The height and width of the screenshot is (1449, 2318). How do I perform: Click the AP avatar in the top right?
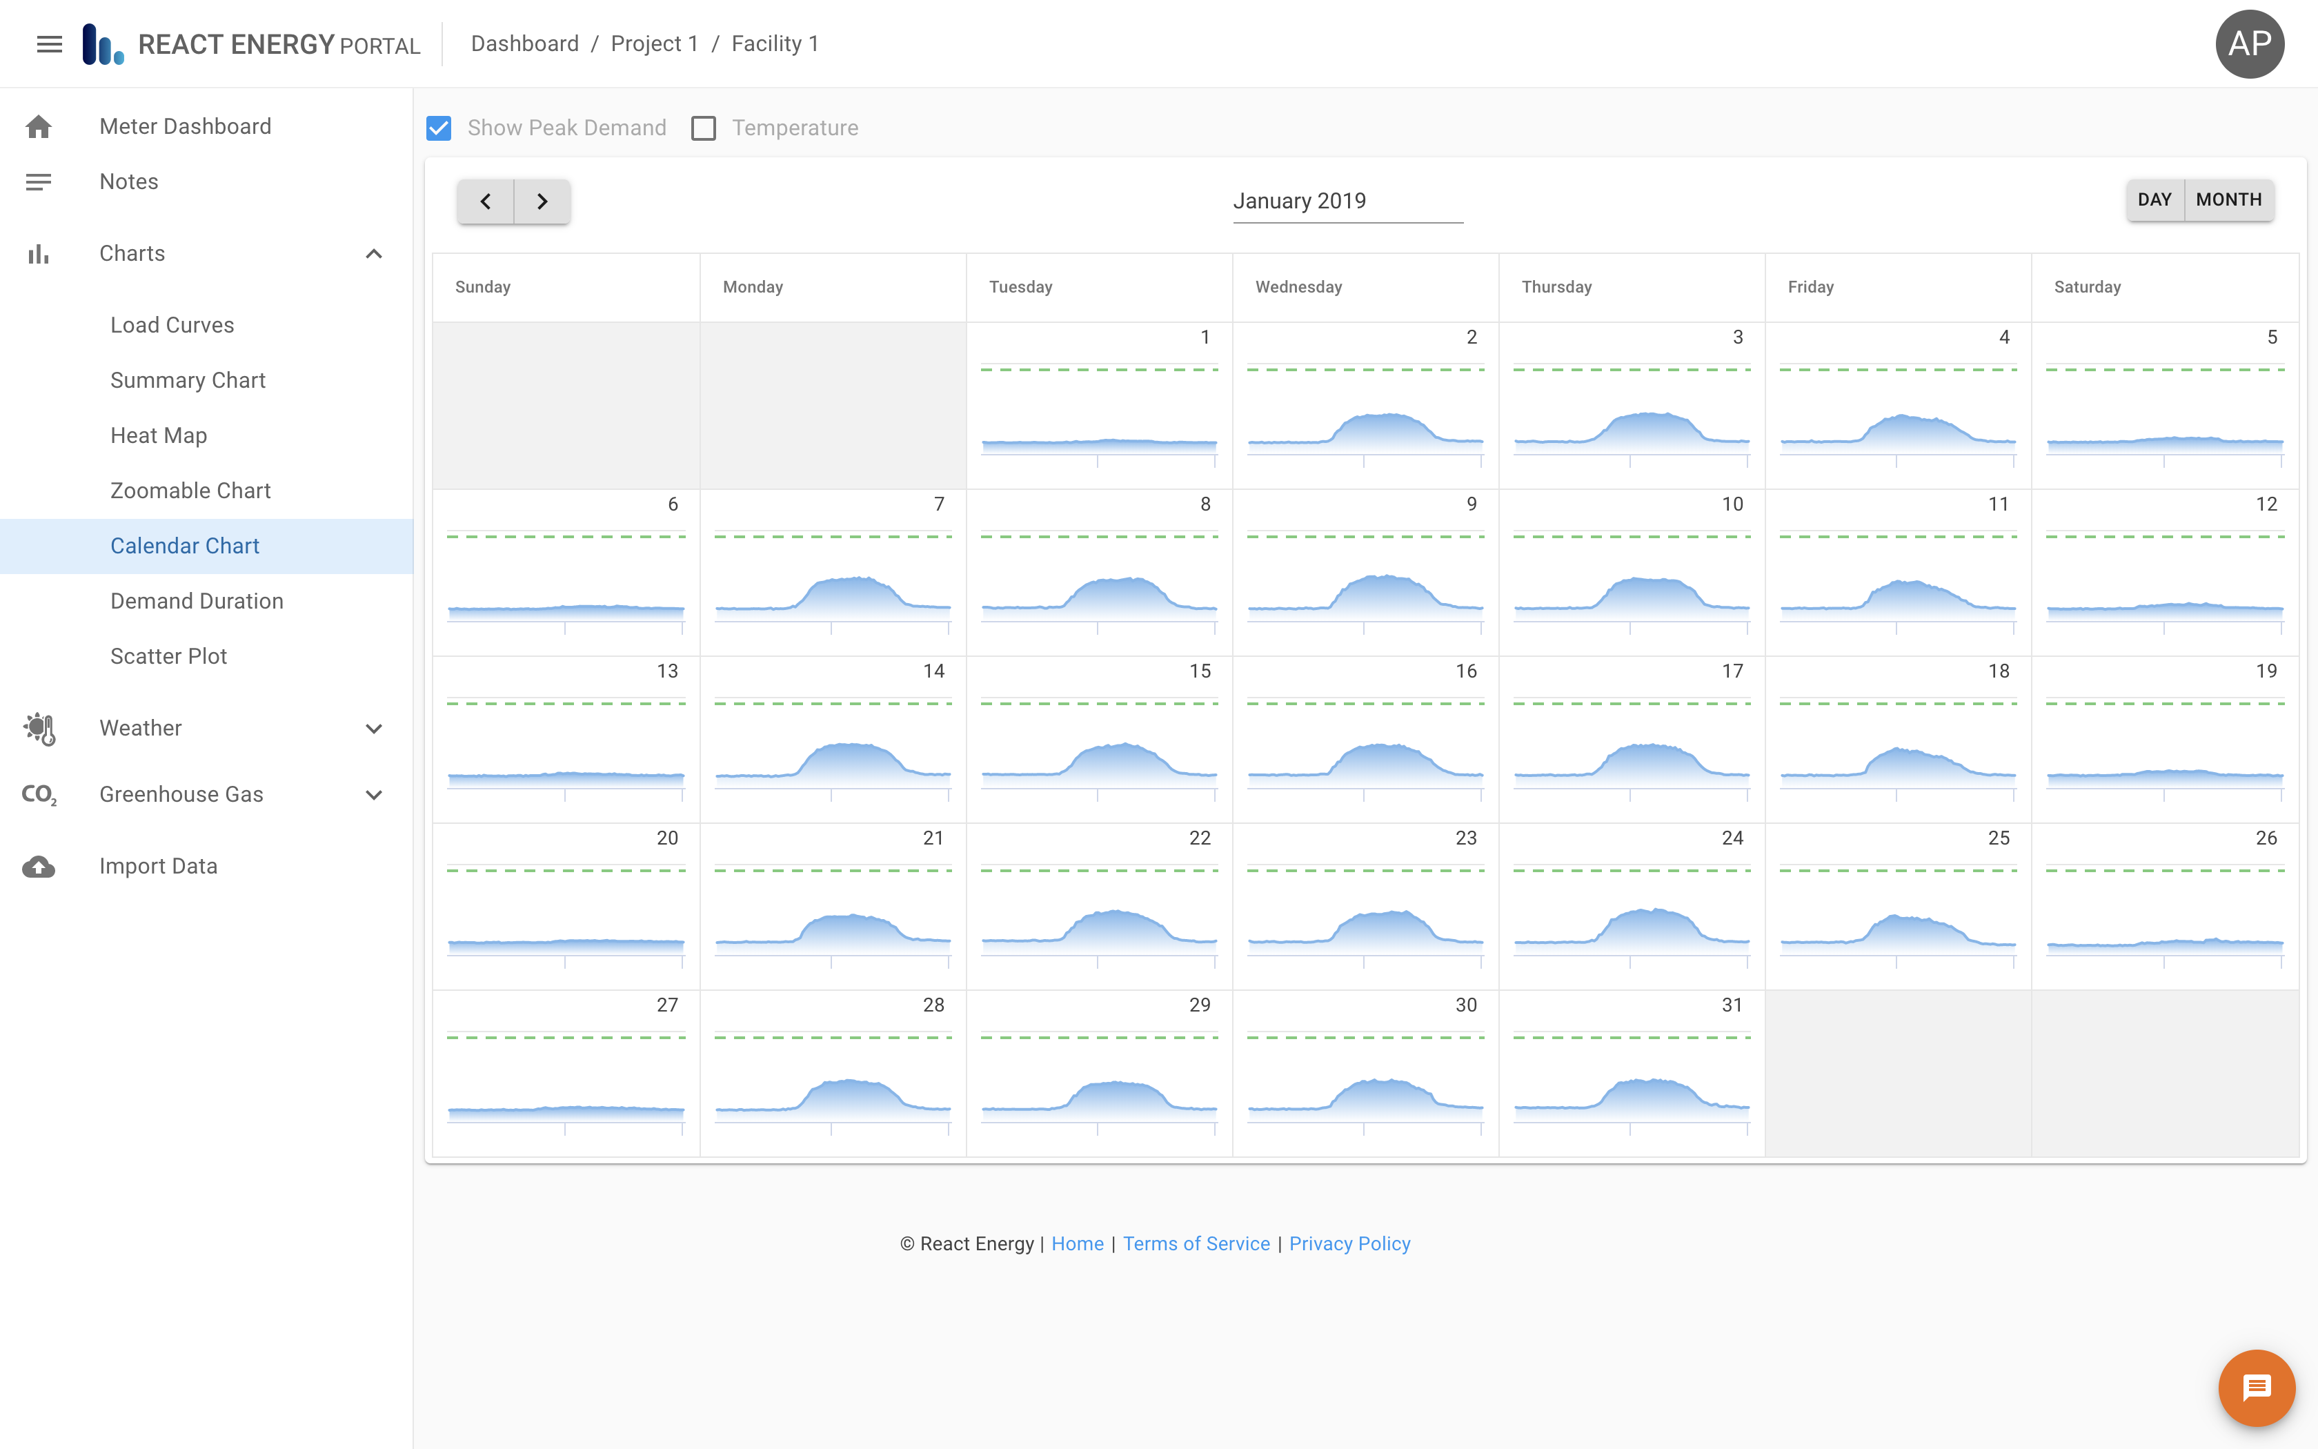click(2249, 43)
